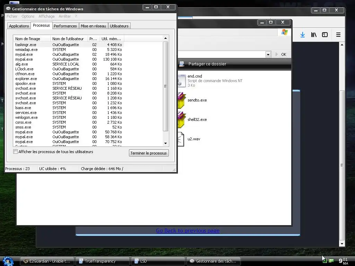Click the Explorer address bar go arrow
This screenshot has height=266, width=355.
(276, 54)
